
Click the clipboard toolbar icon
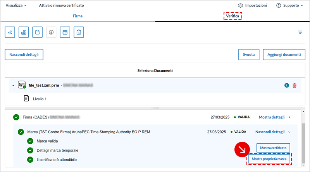click(x=79, y=33)
